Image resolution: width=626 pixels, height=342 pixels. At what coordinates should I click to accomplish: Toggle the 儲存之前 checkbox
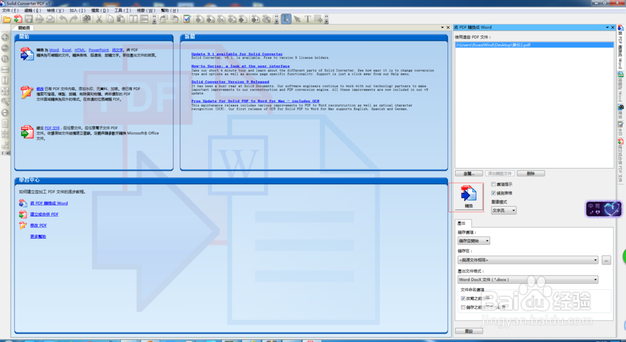[x=463, y=308]
